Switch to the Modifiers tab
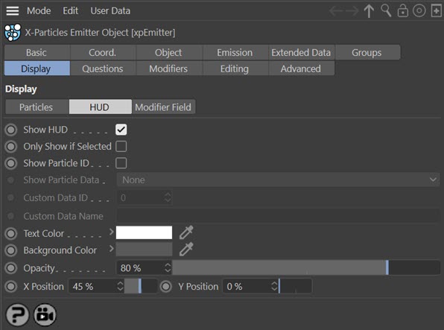Viewport: 444px width, 330px height. pyautogui.click(x=169, y=69)
